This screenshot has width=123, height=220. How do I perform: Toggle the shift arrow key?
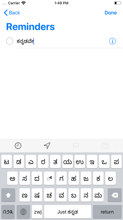coord(8,195)
